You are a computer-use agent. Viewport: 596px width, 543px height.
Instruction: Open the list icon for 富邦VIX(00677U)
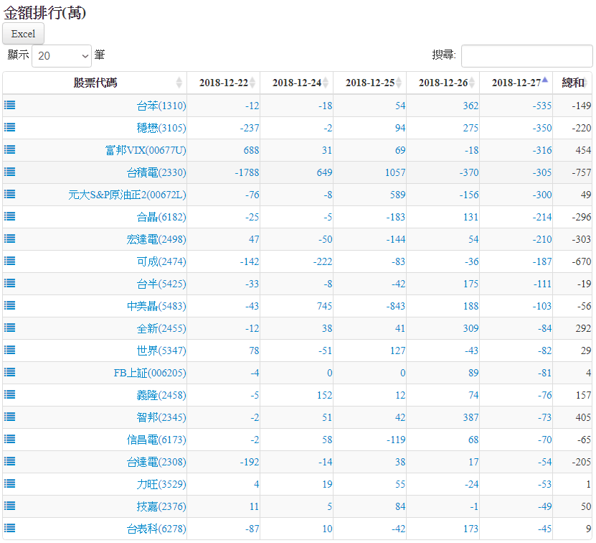[9, 149]
